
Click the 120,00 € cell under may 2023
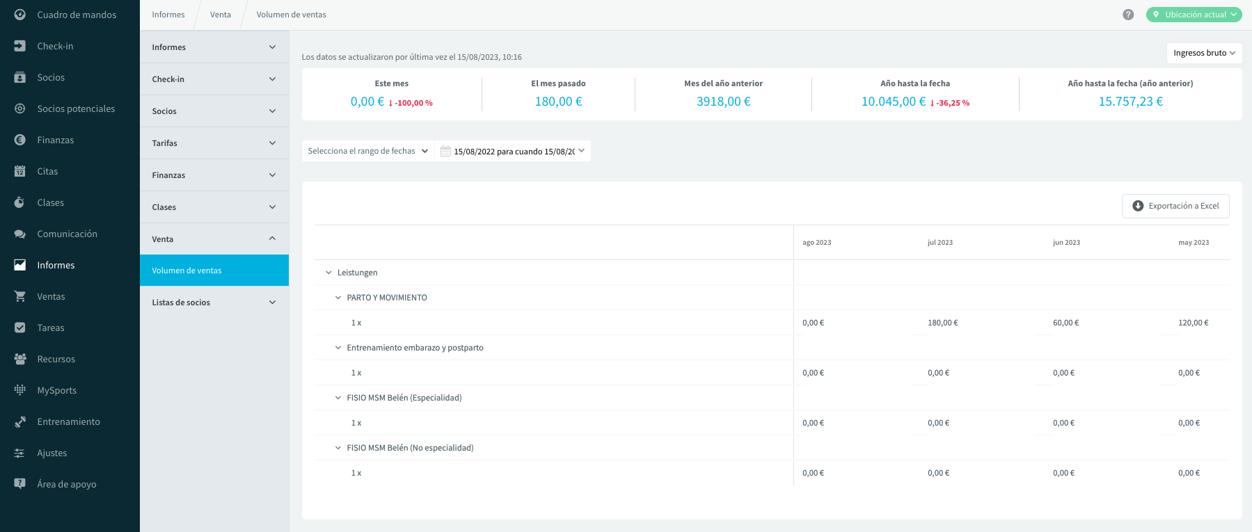click(1194, 323)
